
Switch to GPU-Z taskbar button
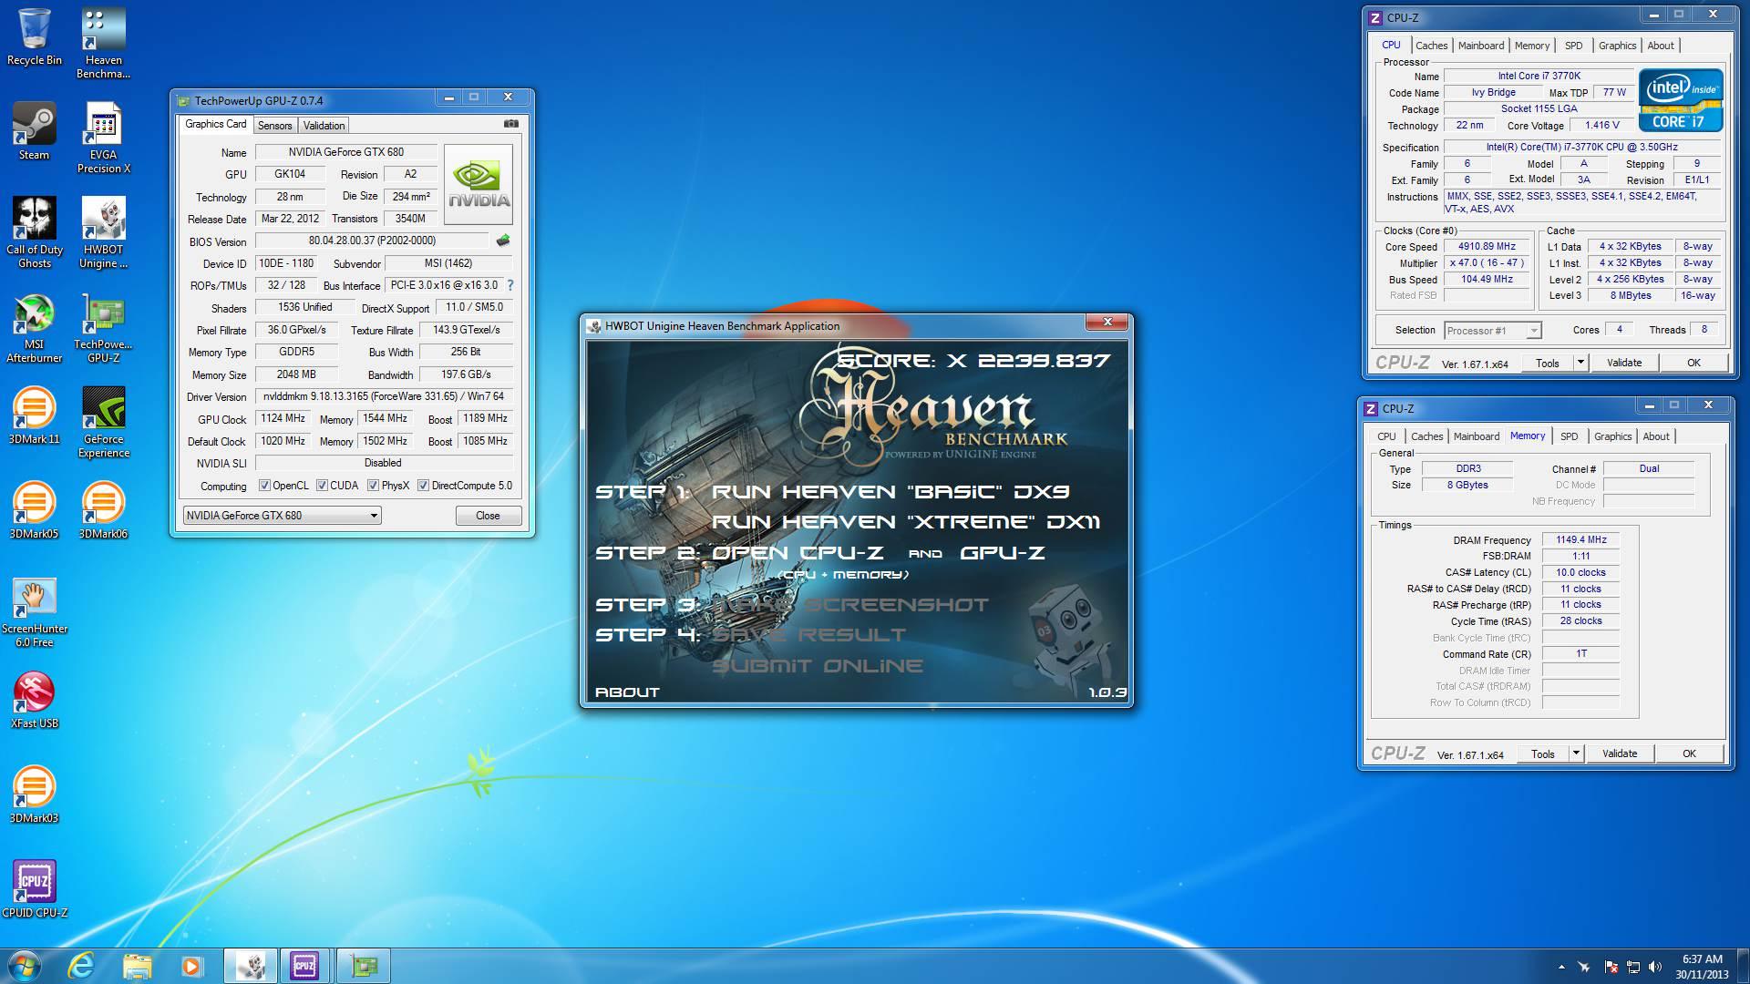pos(364,965)
